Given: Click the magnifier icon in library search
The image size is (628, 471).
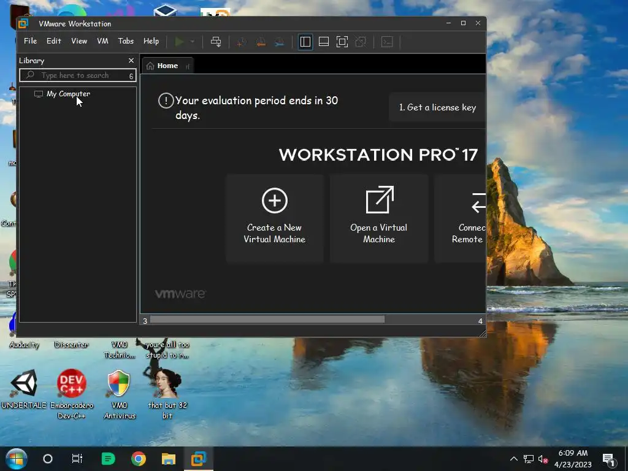Looking at the screenshot, I should tap(29, 75).
